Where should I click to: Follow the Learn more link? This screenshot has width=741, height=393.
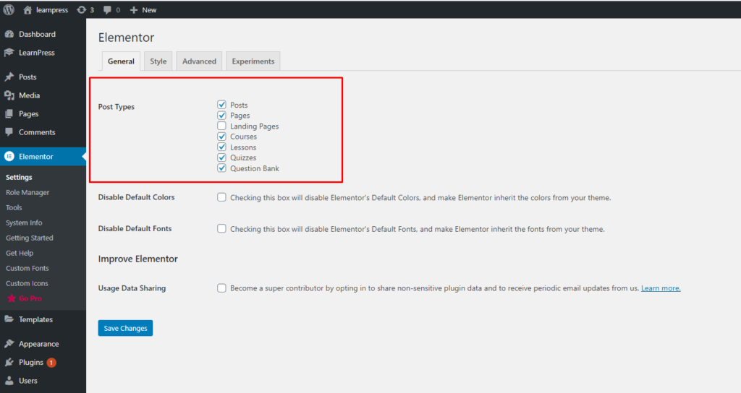661,288
